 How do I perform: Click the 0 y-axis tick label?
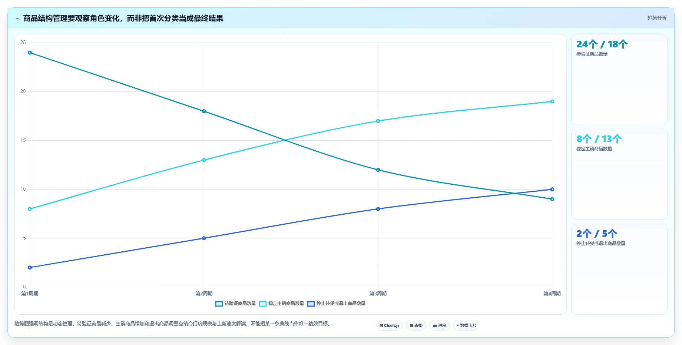coord(24,287)
